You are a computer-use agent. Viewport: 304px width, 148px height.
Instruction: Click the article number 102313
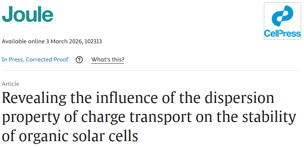93,41
